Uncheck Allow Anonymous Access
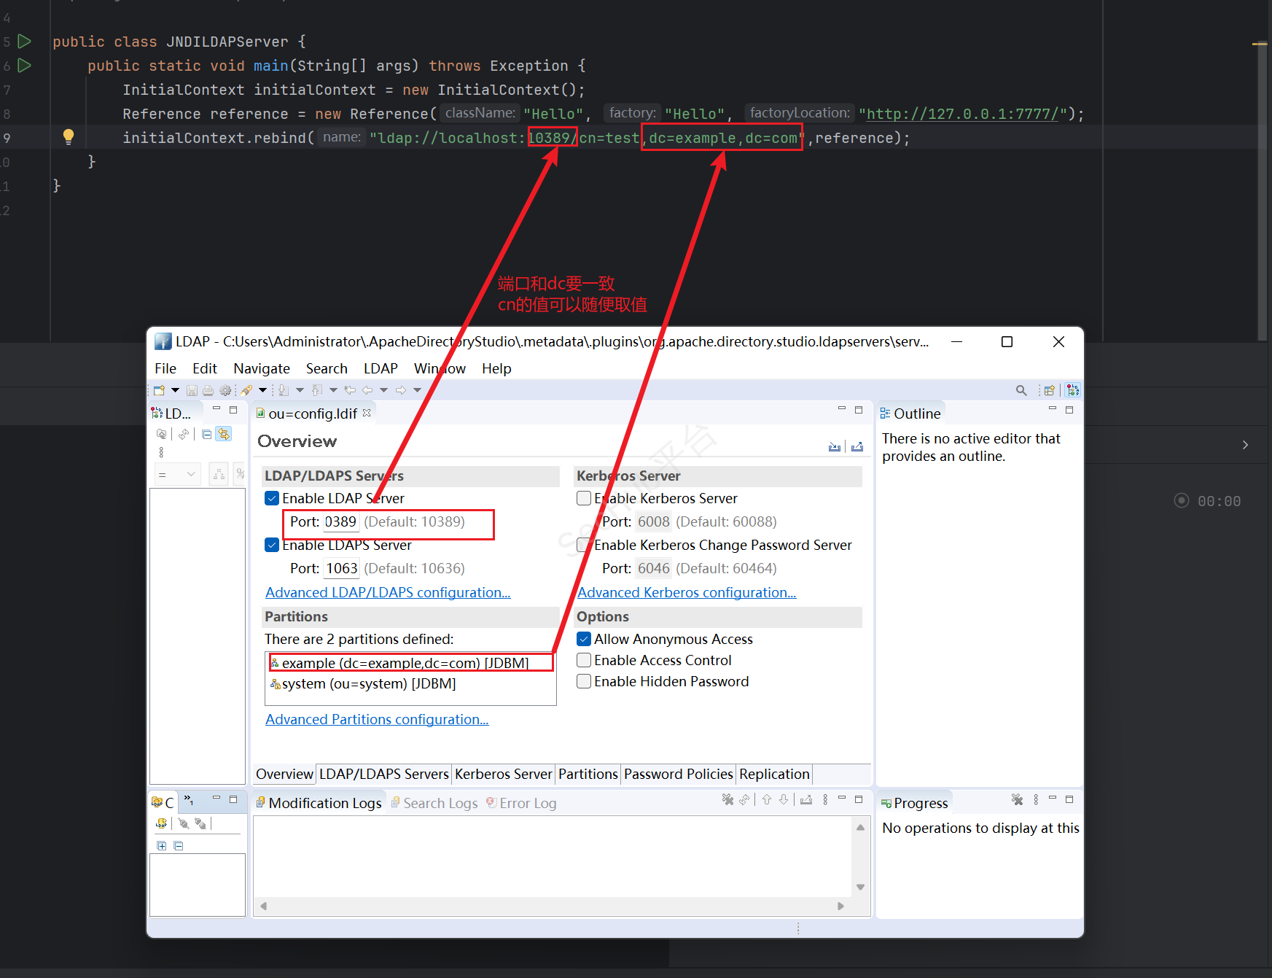 [x=584, y=639]
